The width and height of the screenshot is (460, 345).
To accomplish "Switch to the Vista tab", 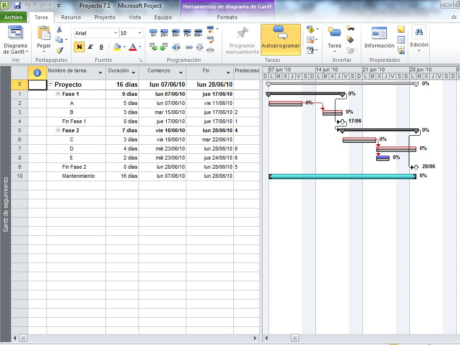I will [x=135, y=17].
